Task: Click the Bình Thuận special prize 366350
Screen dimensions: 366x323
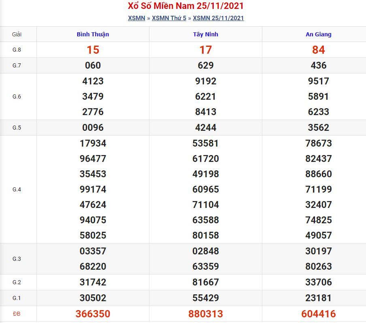Action: click(93, 314)
